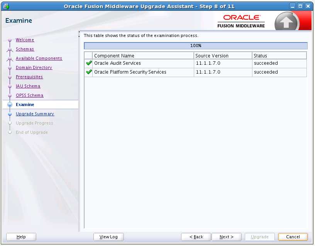Click the Status column header
This screenshot has width=315, height=246.
point(279,56)
